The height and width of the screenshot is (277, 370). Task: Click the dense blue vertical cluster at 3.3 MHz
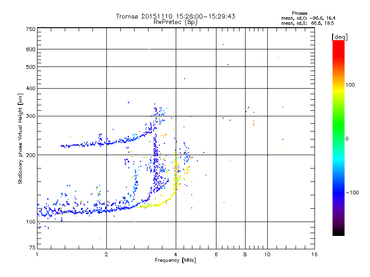[155, 163]
